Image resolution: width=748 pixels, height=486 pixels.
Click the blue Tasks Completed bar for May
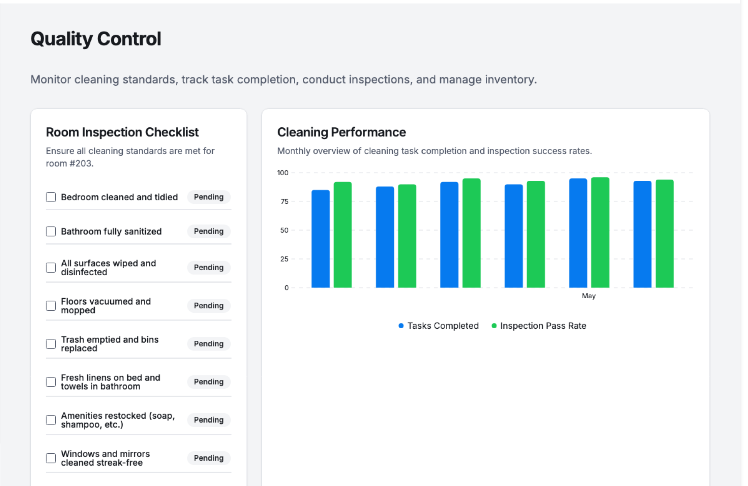(x=578, y=234)
